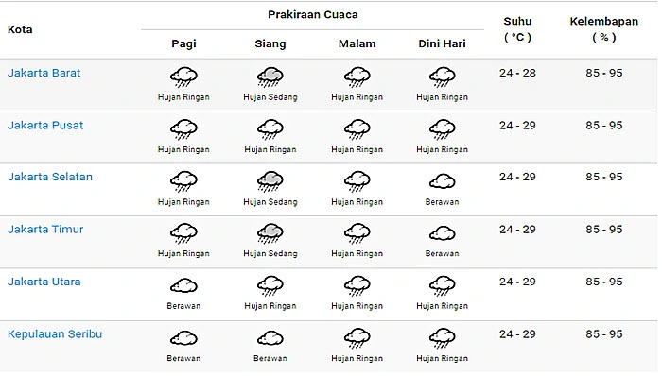
Task: Click the Dini Hari column header
Action: [x=442, y=43]
